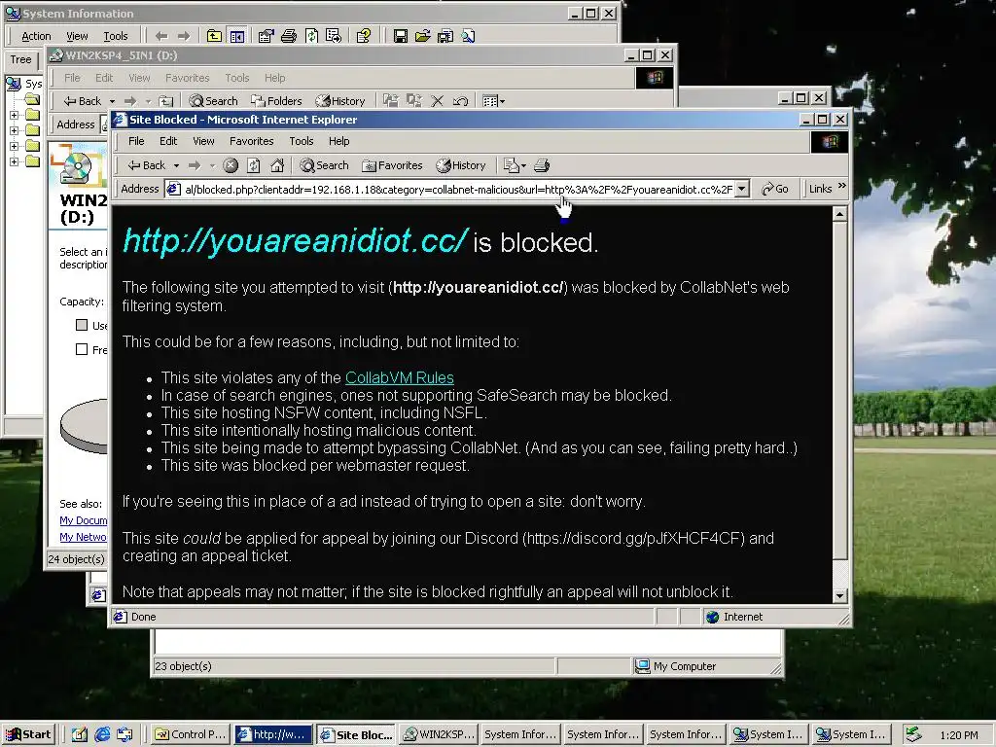This screenshot has height=747, width=996.
Task: Click Undo icon in Explorer toolbar
Action: (460, 101)
